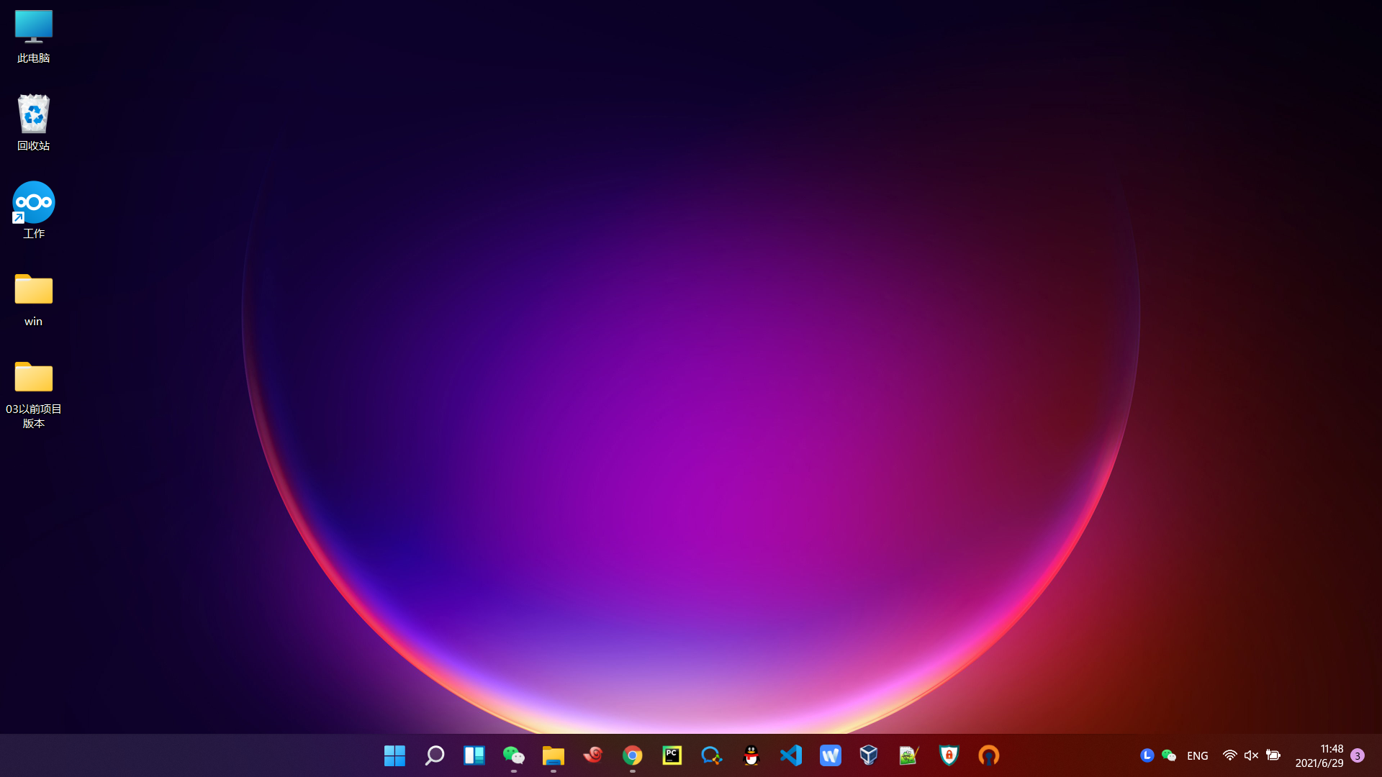
Task: Select the win folder on desktop
Action: (34, 300)
